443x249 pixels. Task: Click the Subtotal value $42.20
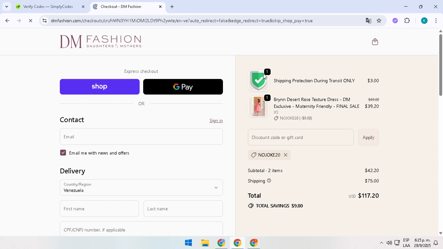[x=372, y=170]
